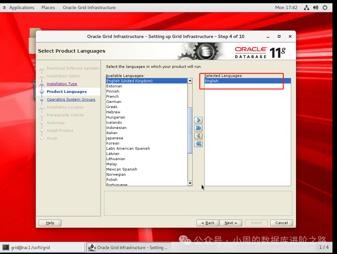337x254 pixels.
Task: Minimize the Oracle Grid Infrastructure window
Action: [268, 37]
